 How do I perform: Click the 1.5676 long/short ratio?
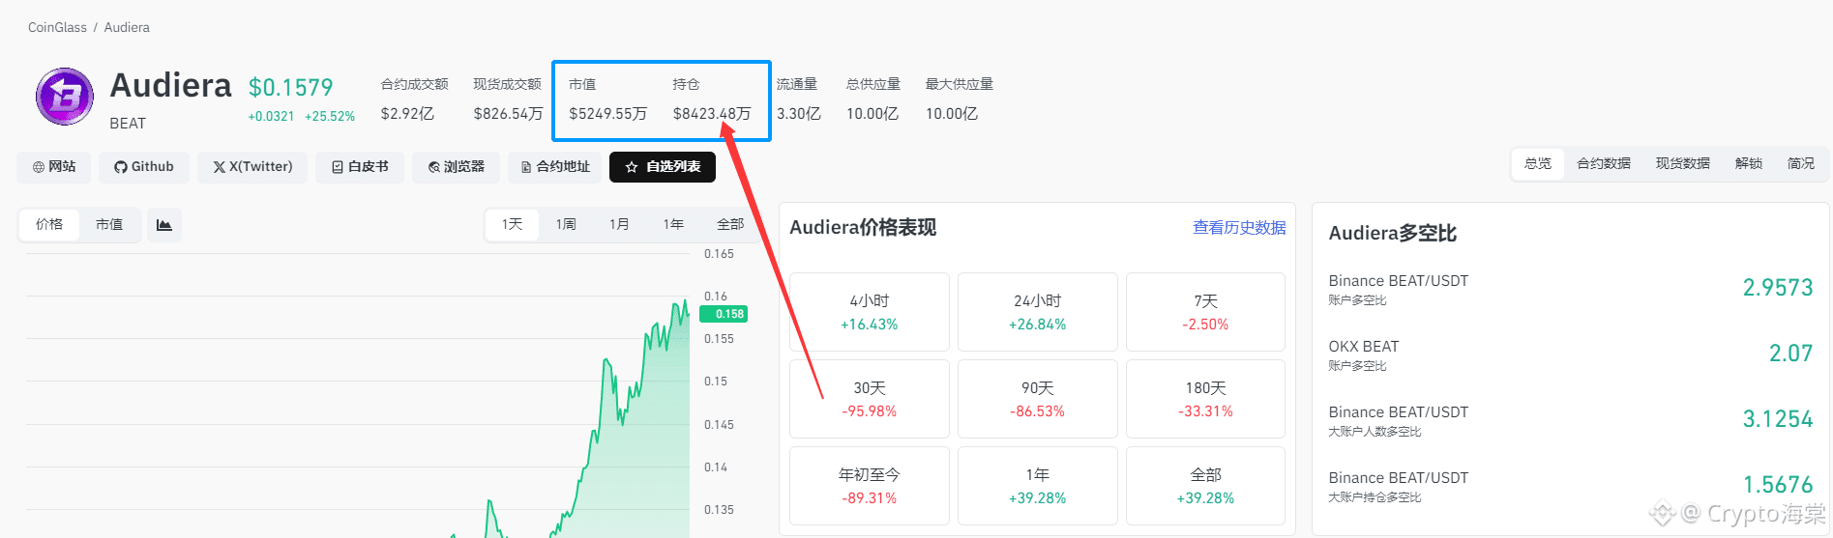[1778, 485]
